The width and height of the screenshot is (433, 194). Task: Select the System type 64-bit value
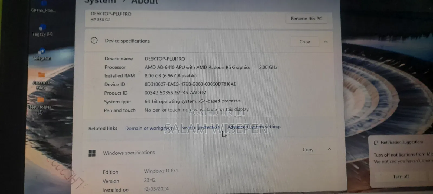[193, 101]
